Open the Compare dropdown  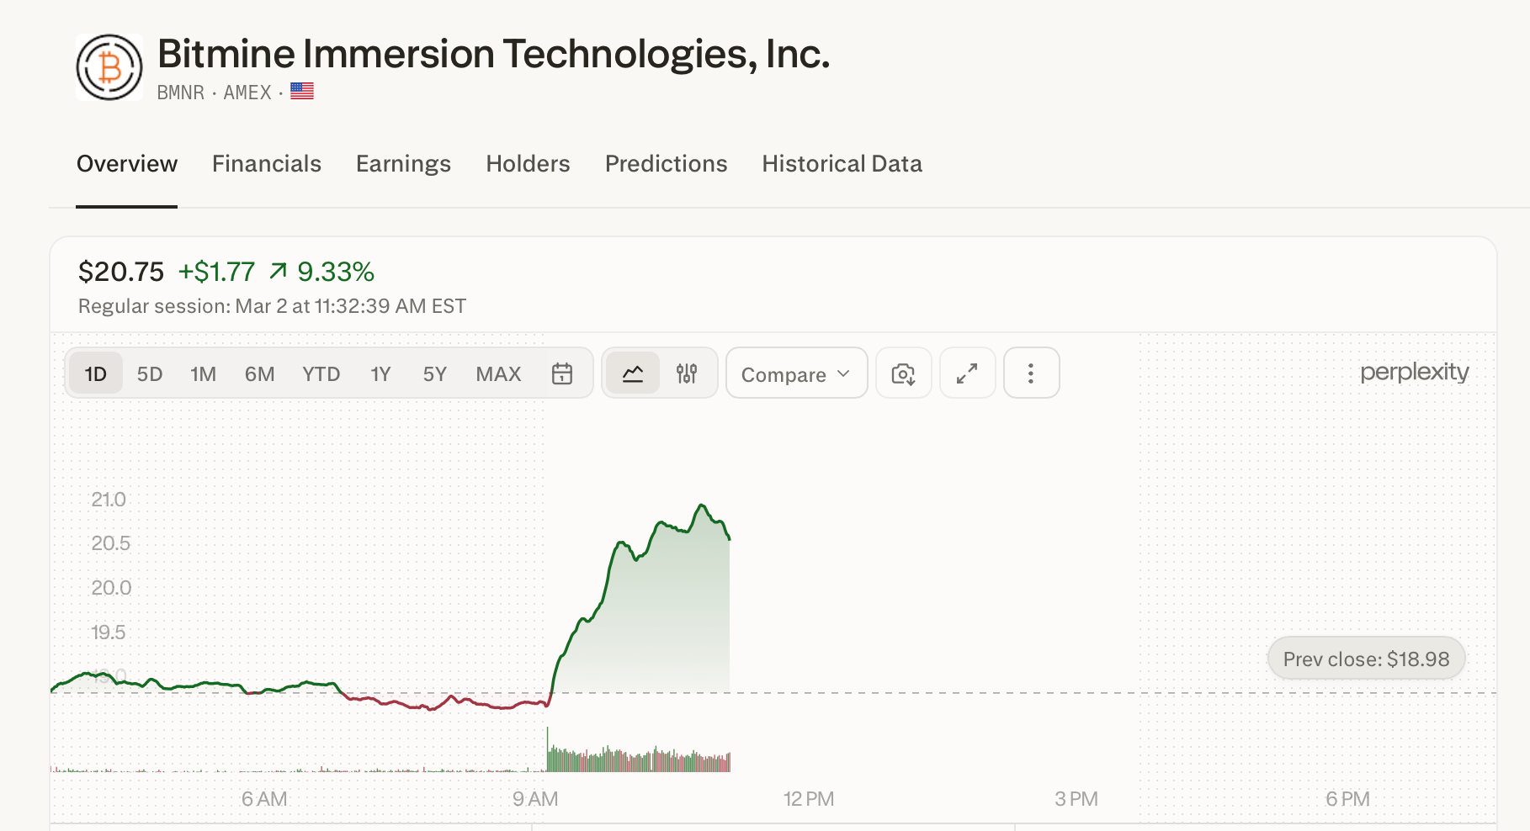point(796,373)
